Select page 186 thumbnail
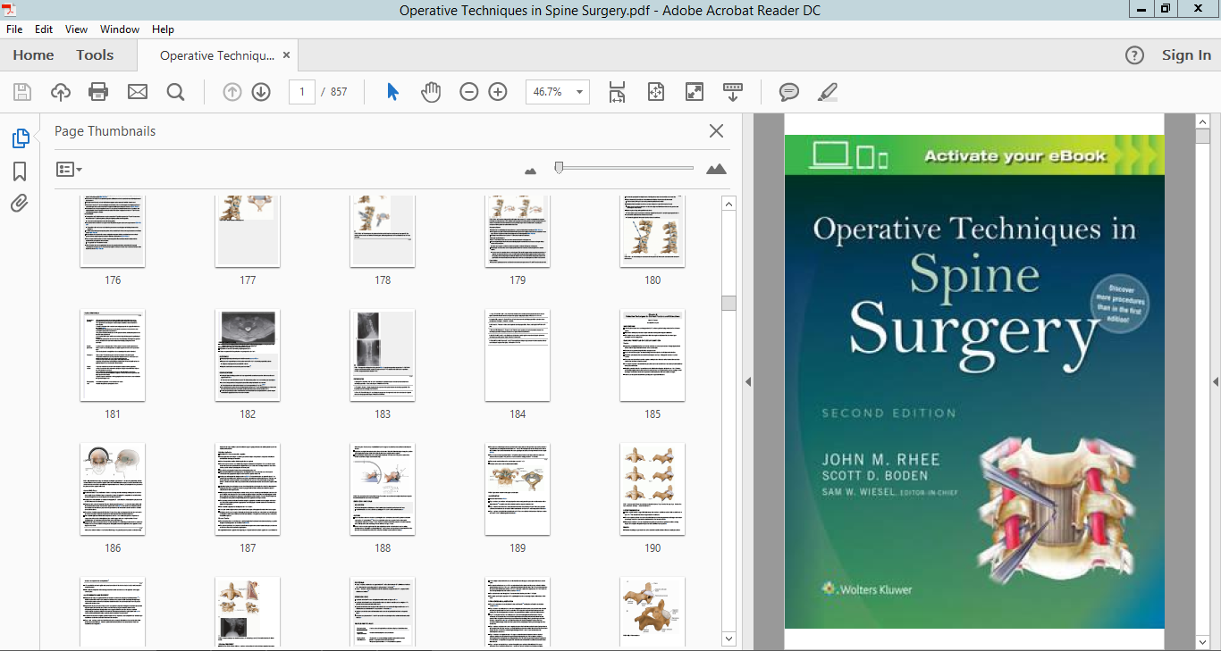 coord(113,489)
